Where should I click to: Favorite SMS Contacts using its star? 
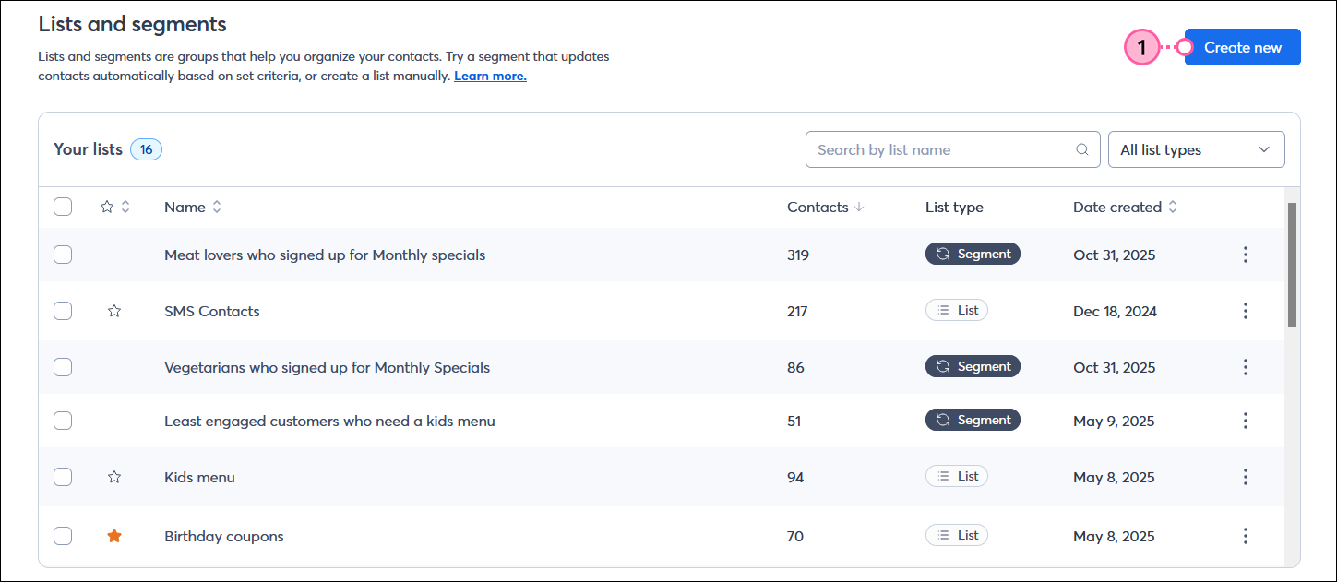click(x=114, y=311)
